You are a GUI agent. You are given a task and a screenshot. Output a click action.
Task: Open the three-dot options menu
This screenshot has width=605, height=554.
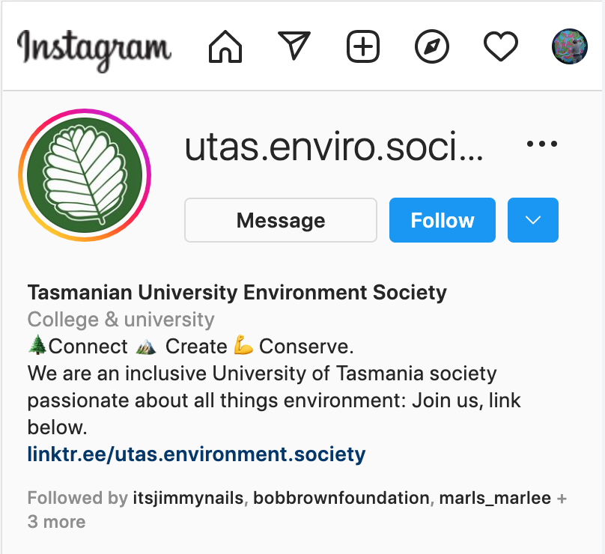(542, 144)
